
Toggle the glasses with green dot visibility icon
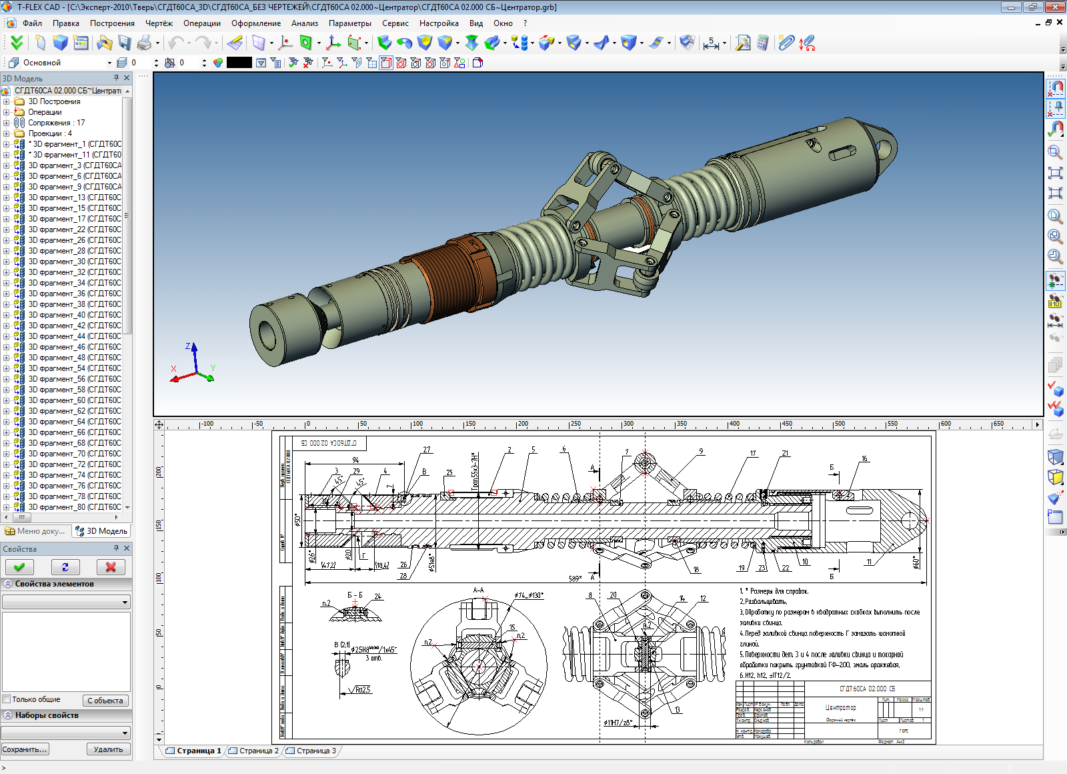point(1055,281)
